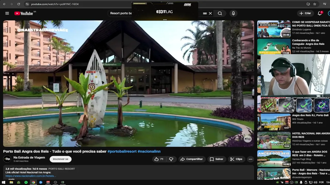Open title "HOTEL NACIONAL INN ANGRA DOS REIS"
This screenshot has height=185, width=330.
(x=311, y=135)
